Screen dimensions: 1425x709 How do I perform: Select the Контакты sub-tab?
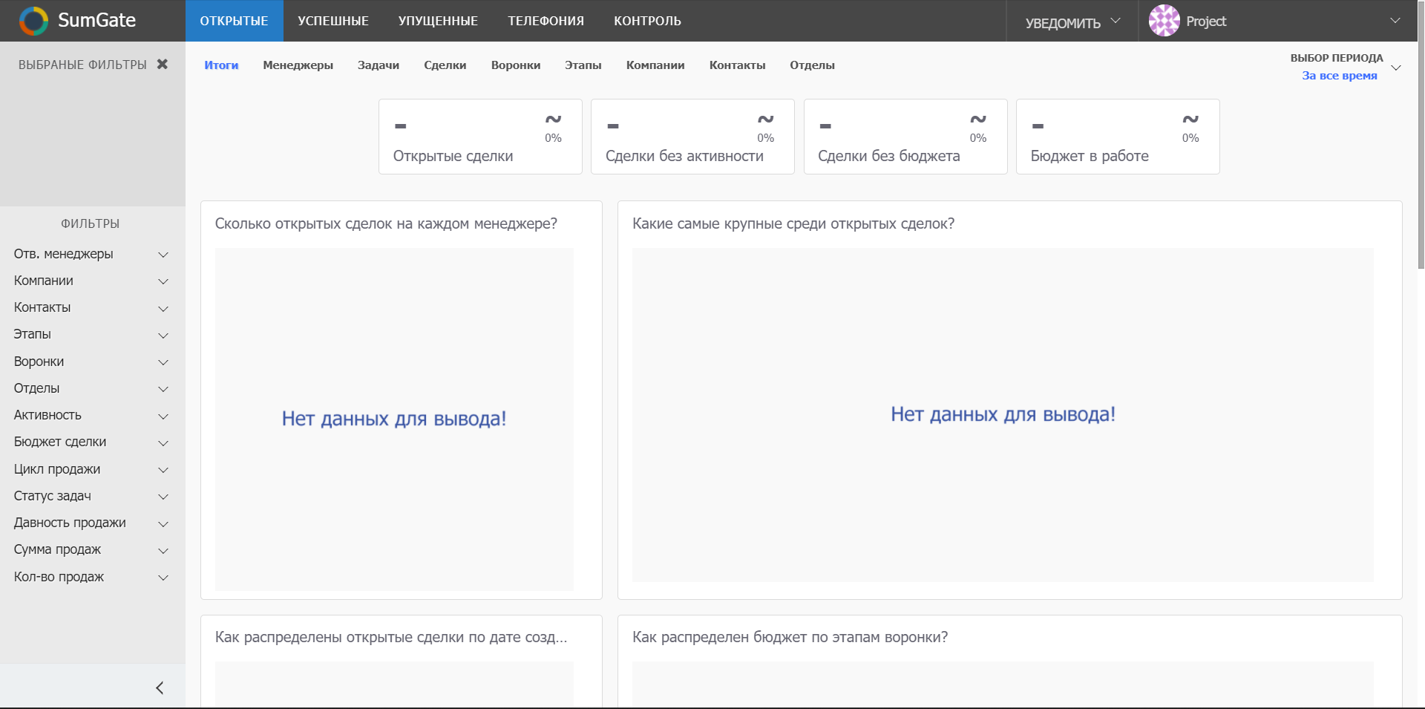[737, 65]
